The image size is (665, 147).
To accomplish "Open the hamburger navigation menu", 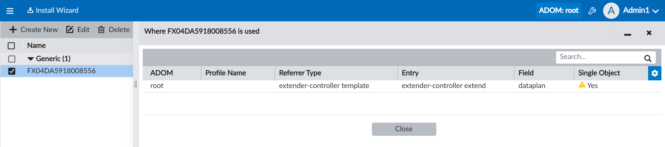I will point(10,11).
